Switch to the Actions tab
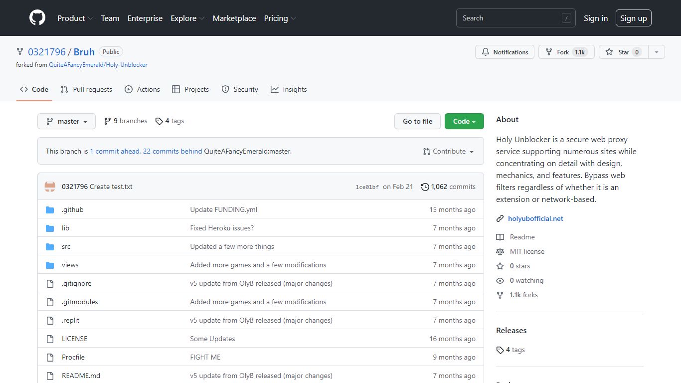This screenshot has height=383, width=681. click(x=143, y=89)
